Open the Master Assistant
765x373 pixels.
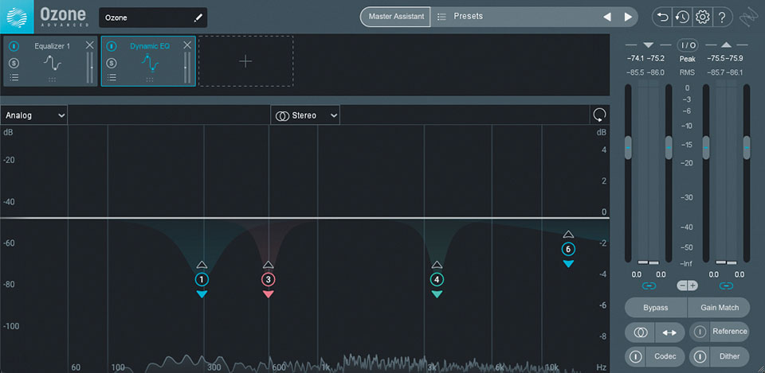[x=395, y=17]
